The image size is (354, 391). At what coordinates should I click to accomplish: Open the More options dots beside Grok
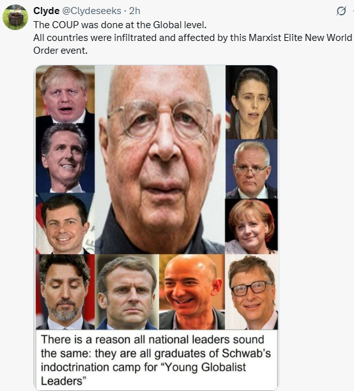(353, 11)
